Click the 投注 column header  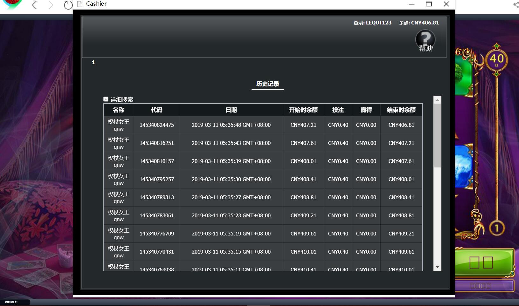pyautogui.click(x=338, y=110)
